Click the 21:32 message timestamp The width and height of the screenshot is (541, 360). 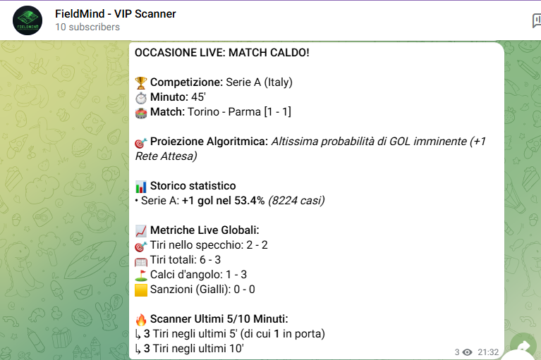pyautogui.click(x=487, y=352)
